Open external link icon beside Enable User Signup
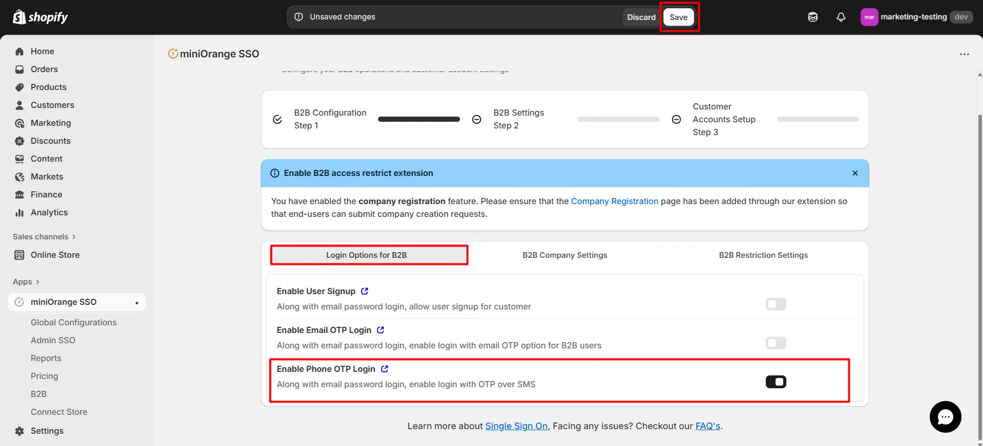Viewport: 983px width, 446px height. coord(365,291)
